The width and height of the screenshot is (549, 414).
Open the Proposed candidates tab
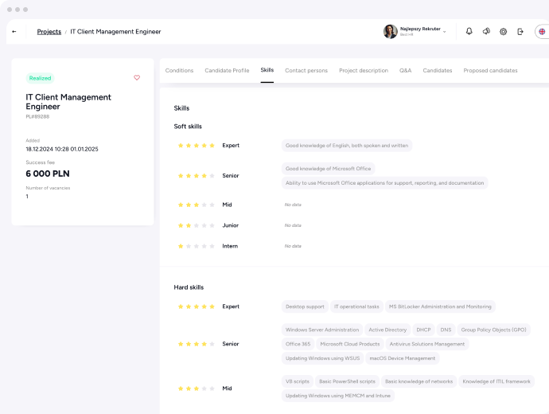point(490,71)
